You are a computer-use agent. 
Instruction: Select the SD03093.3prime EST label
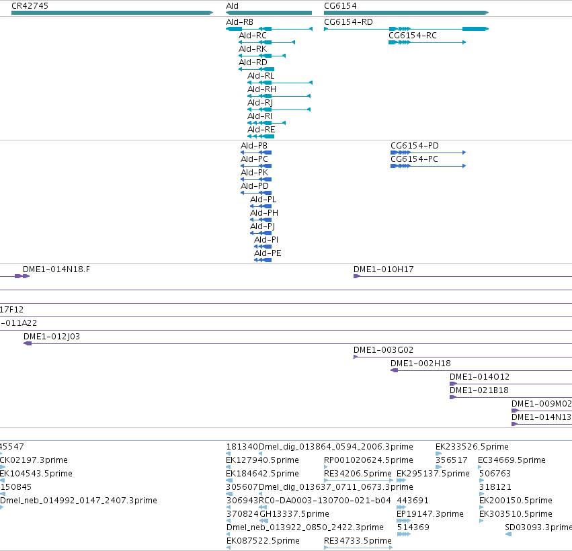[538, 527]
